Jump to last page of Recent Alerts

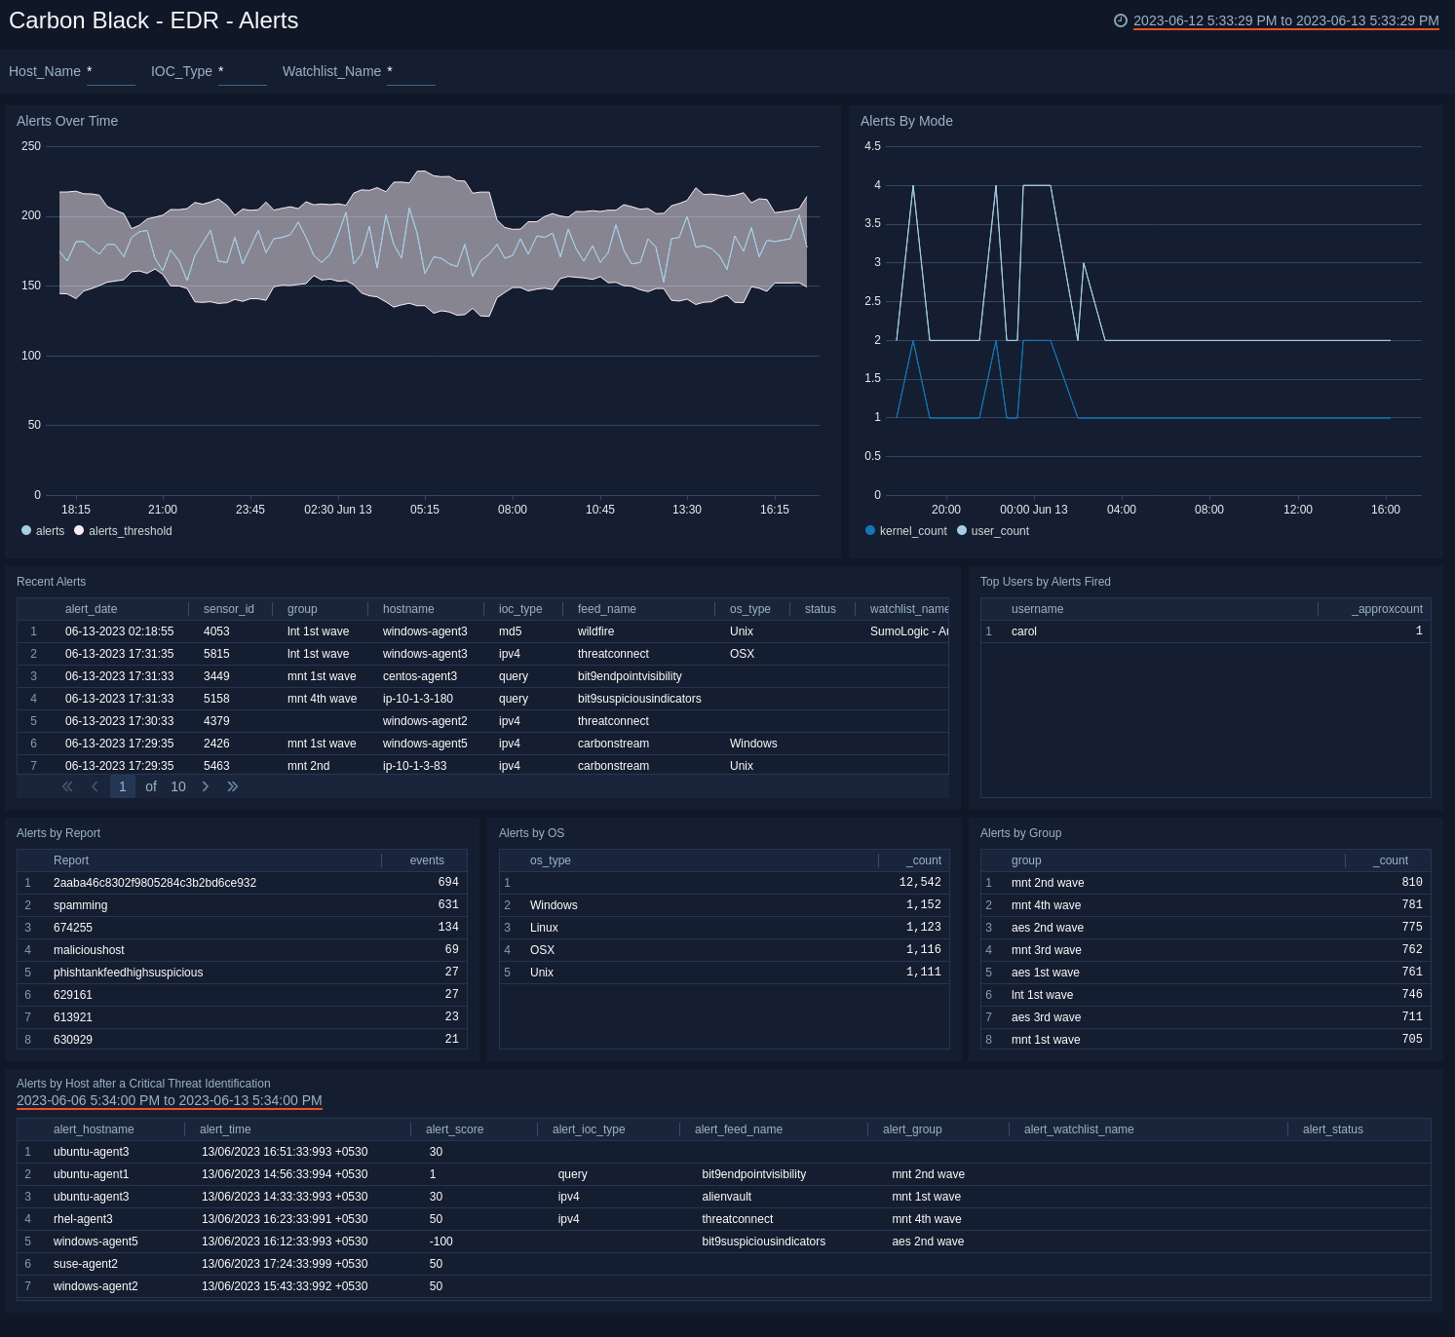pyautogui.click(x=233, y=786)
